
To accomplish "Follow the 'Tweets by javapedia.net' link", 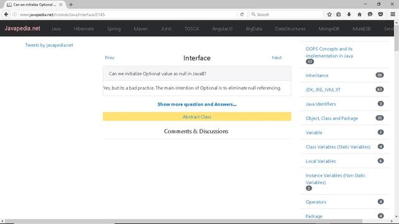I will [x=49, y=45].
